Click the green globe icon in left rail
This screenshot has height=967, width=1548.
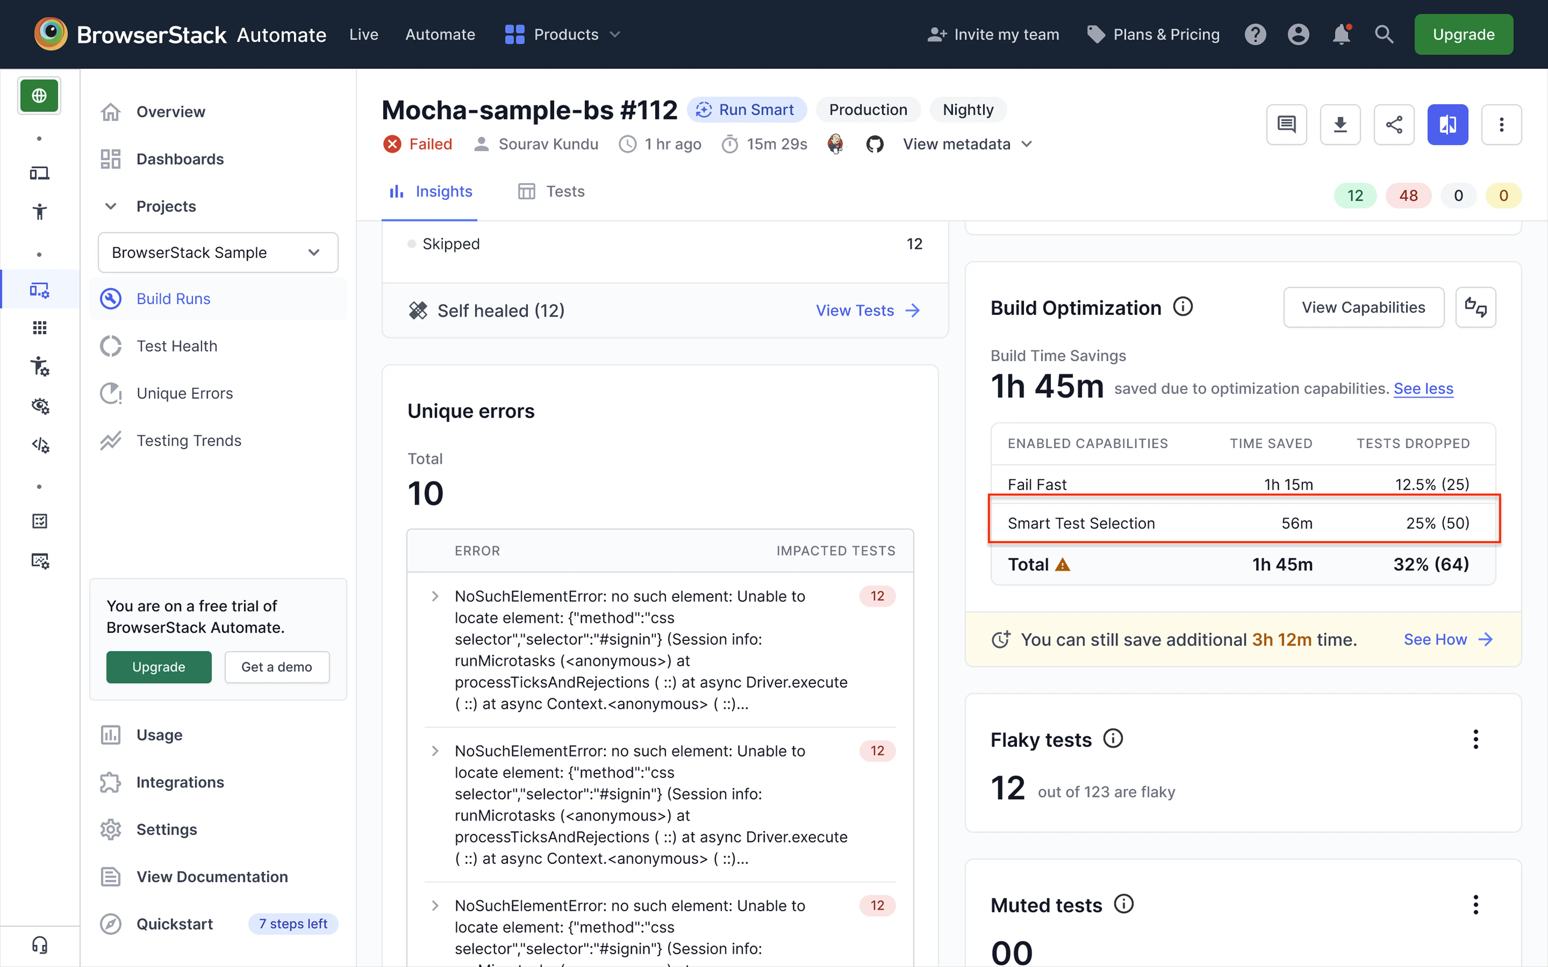[39, 96]
